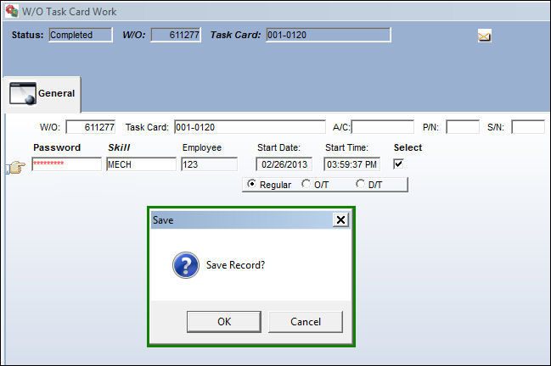The width and height of the screenshot is (551, 366).
Task: Click the Password input field
Action: pyautogui.click(x=66, y=164)
